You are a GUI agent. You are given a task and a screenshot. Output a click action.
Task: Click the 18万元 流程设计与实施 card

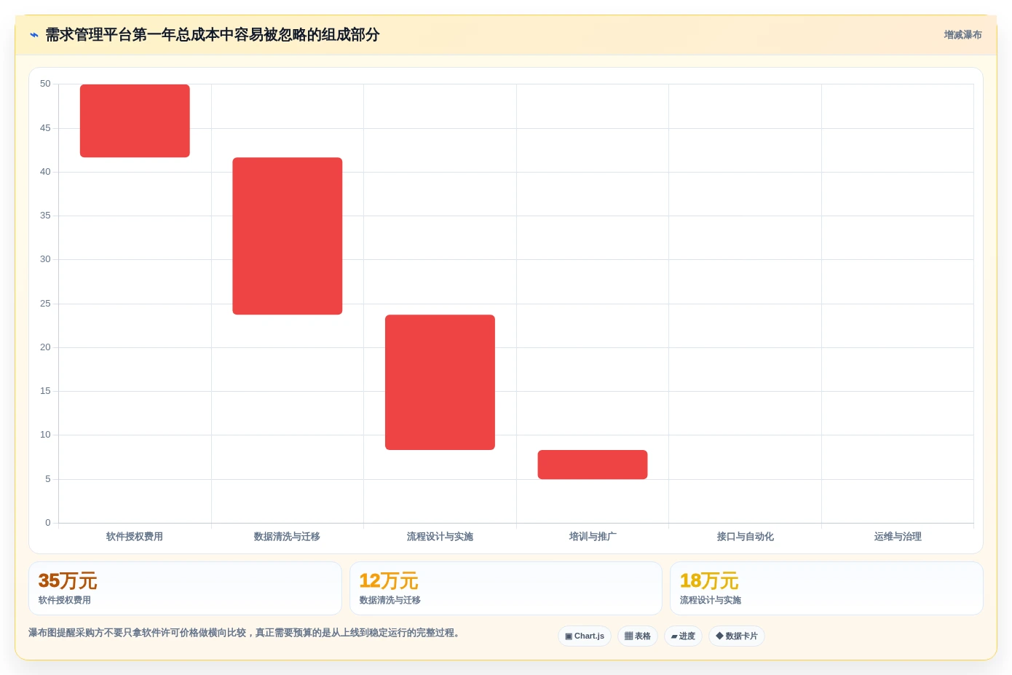(x=826, y=588)
